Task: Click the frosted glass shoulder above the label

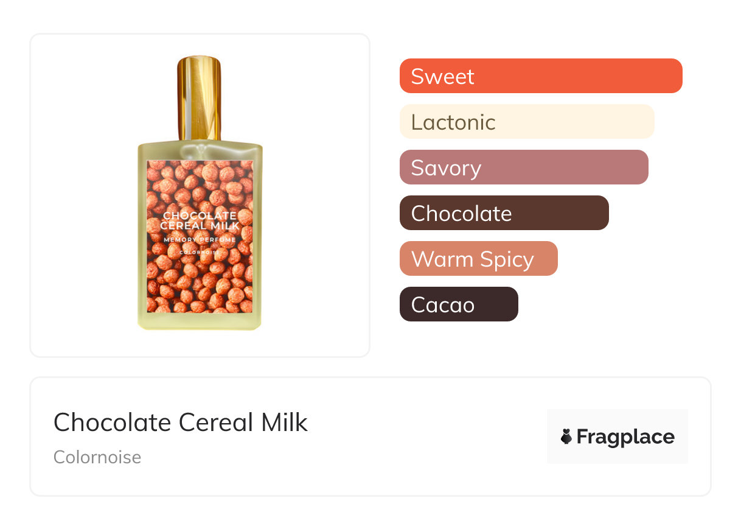Action: (200, 150)
